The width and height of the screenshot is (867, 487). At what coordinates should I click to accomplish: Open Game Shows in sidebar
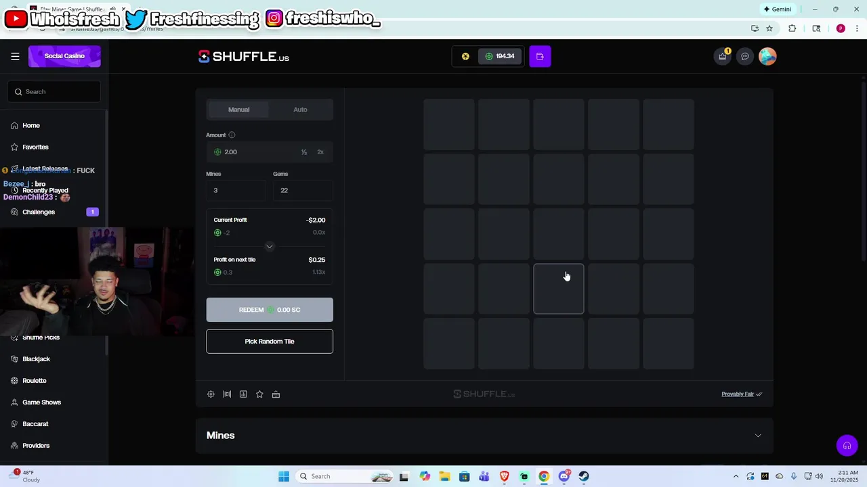(x=41, y=402)
